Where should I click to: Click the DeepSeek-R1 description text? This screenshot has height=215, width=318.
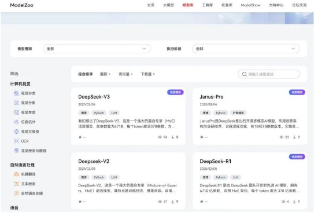[249, 188]
